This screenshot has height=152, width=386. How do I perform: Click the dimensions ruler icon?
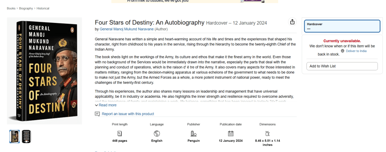pos(267,133)
